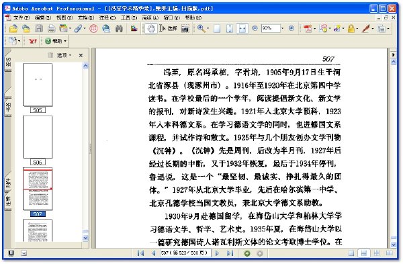Open the File (文件) menu
This screenshot has width=403, height=264.
[21, 17]
